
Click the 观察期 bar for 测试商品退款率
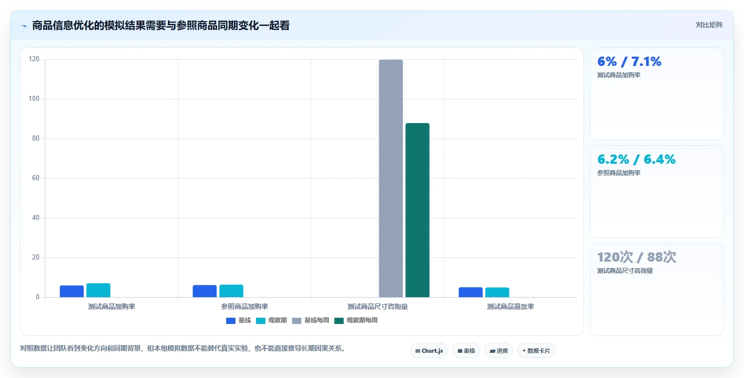click(497, 293)
